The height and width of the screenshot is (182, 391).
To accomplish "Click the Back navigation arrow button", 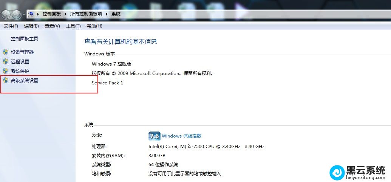I will (x=6, y=14).
